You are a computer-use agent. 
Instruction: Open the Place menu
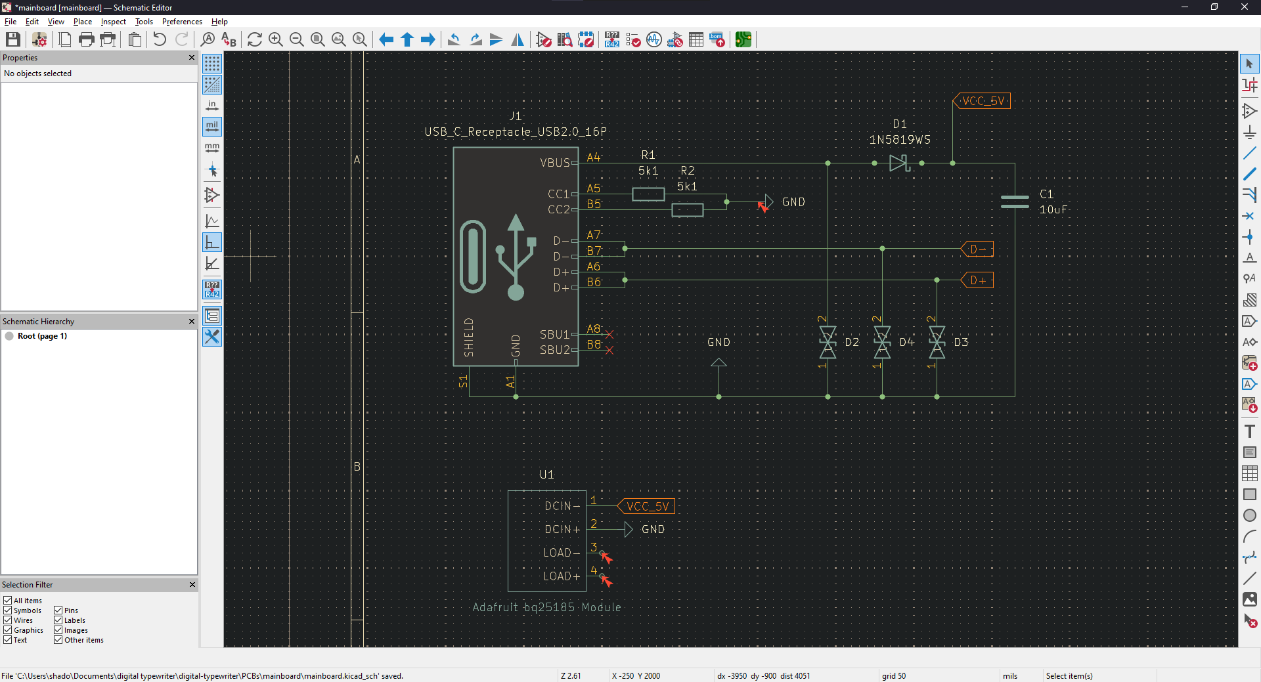[83, 22]
